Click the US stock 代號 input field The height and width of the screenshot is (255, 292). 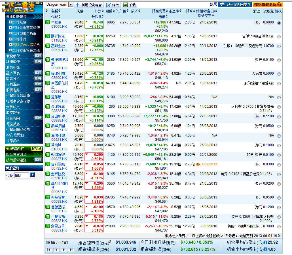pos(22,175)
